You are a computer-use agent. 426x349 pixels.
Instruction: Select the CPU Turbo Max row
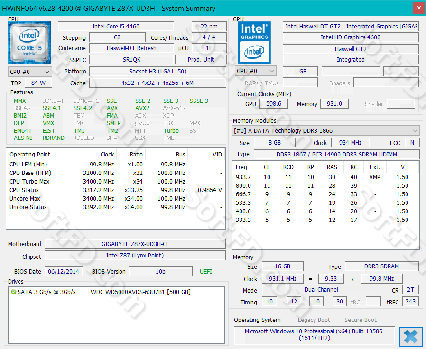point(116,182)
